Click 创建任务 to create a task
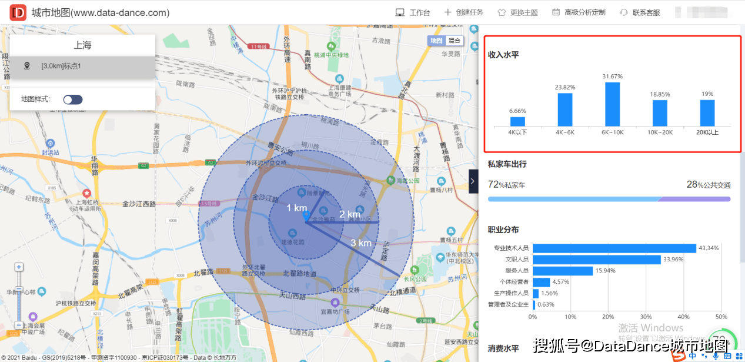The width and height of the screenshot is (745, 362). [463, 12]
